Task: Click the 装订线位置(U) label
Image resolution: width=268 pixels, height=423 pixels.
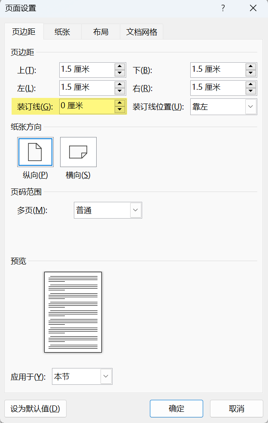Action: click(x=158, y=107)
